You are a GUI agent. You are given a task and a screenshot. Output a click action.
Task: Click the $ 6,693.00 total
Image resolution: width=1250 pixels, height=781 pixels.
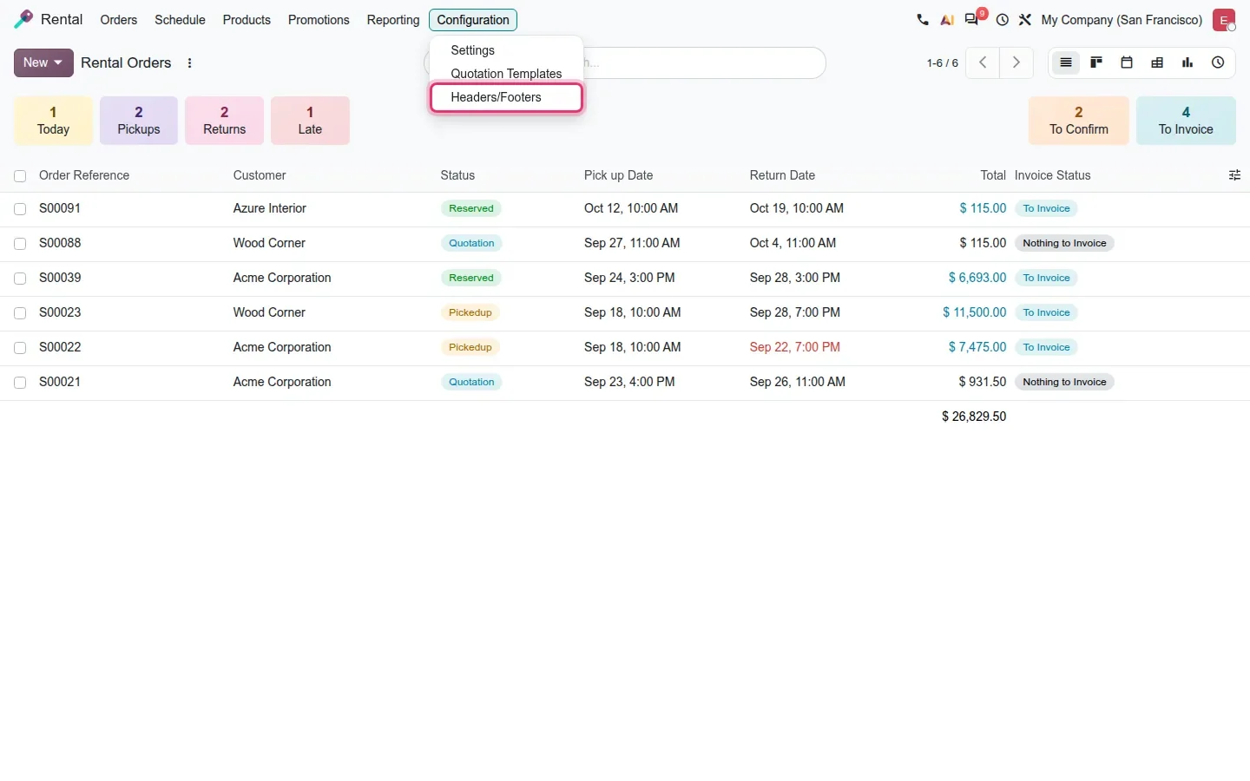coord(977,278)
